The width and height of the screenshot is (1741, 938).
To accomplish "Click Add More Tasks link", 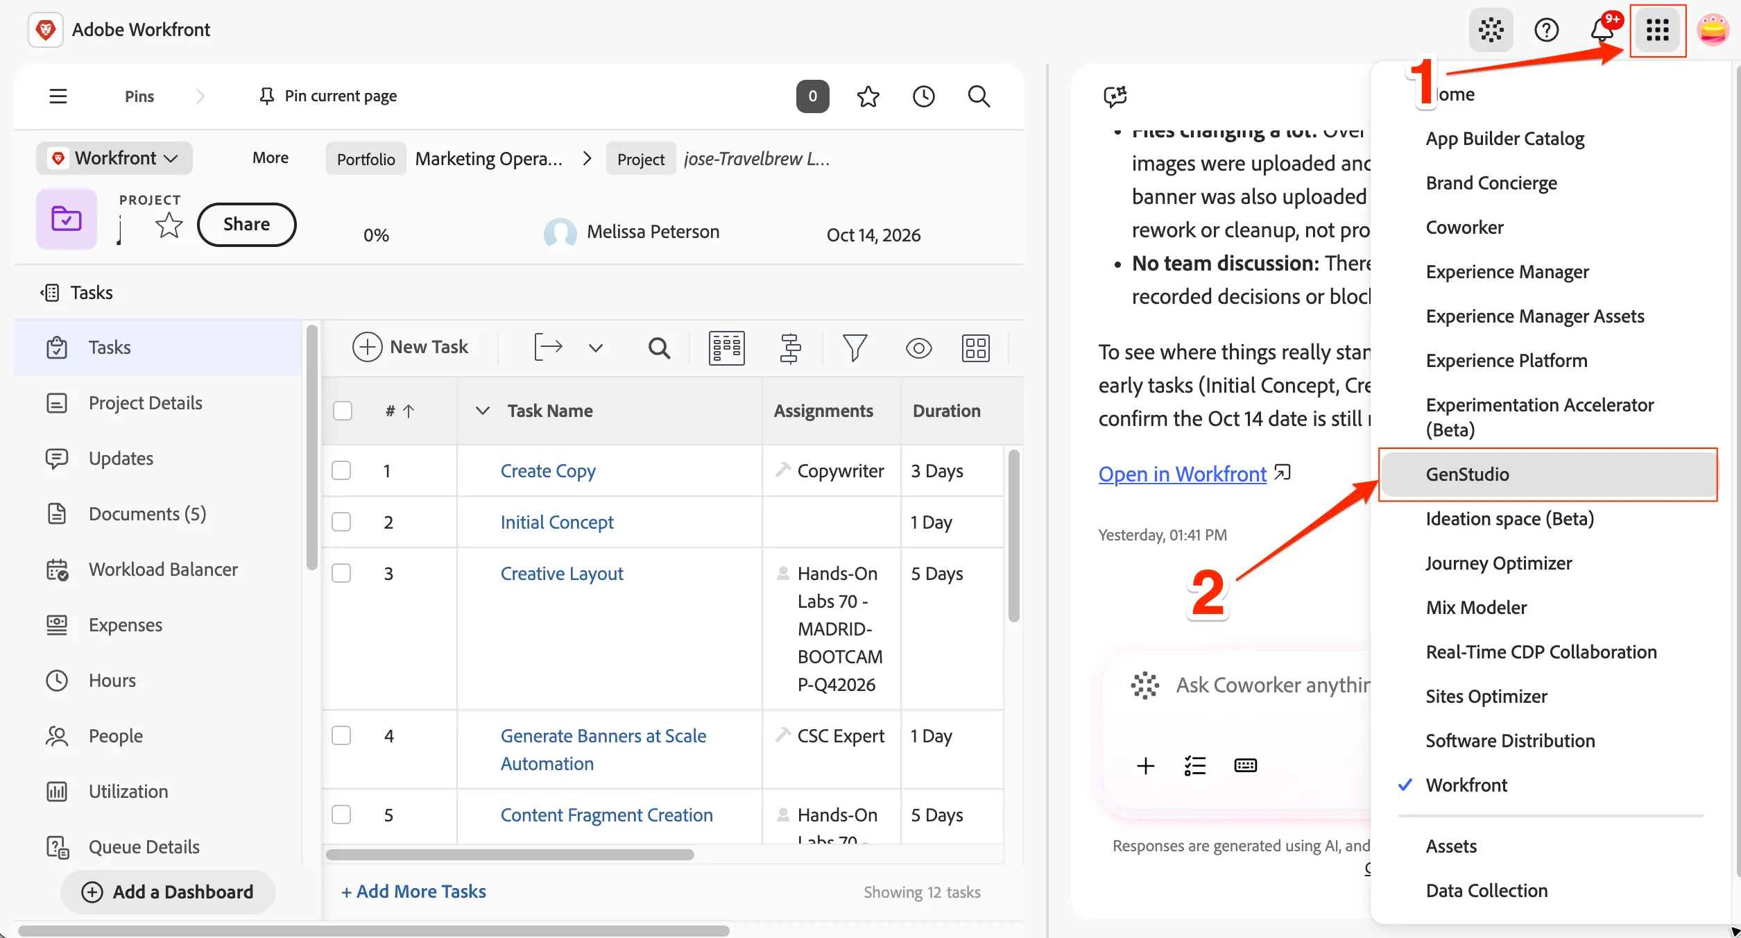I will coord(413,892).
